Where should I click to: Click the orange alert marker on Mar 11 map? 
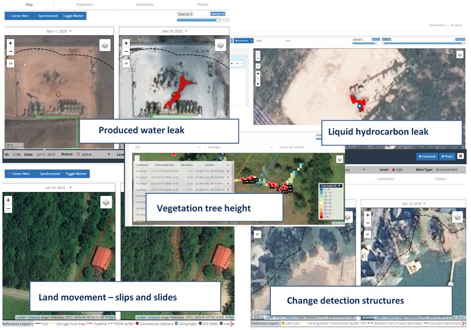tap(58, 94)
